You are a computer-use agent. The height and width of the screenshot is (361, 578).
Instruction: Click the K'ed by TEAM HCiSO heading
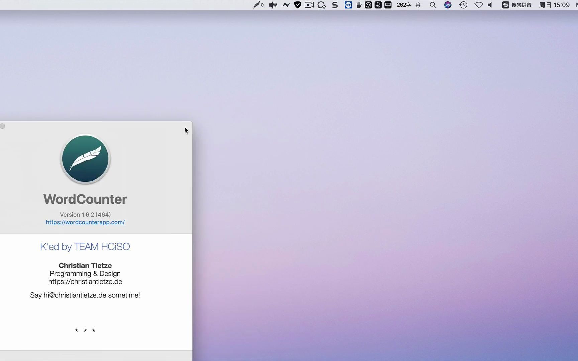(85, 246)
